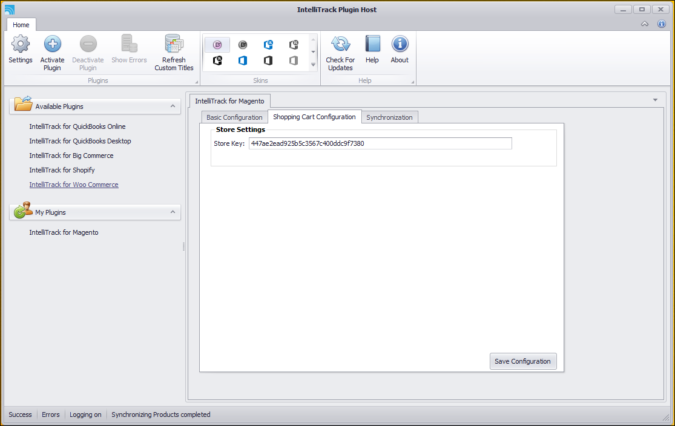675x426 pixels.
Task: Open IntelliTrack for QuickBooks Online plugin
Action: pyautogui.click(x=77, y=126)
